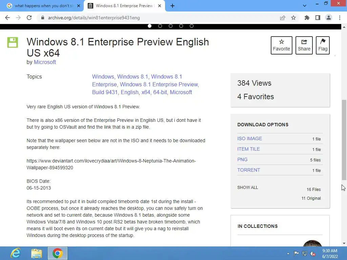Open the Build 9431 topic link
This screenshot has width=347, height=260.
click(105, 92)
